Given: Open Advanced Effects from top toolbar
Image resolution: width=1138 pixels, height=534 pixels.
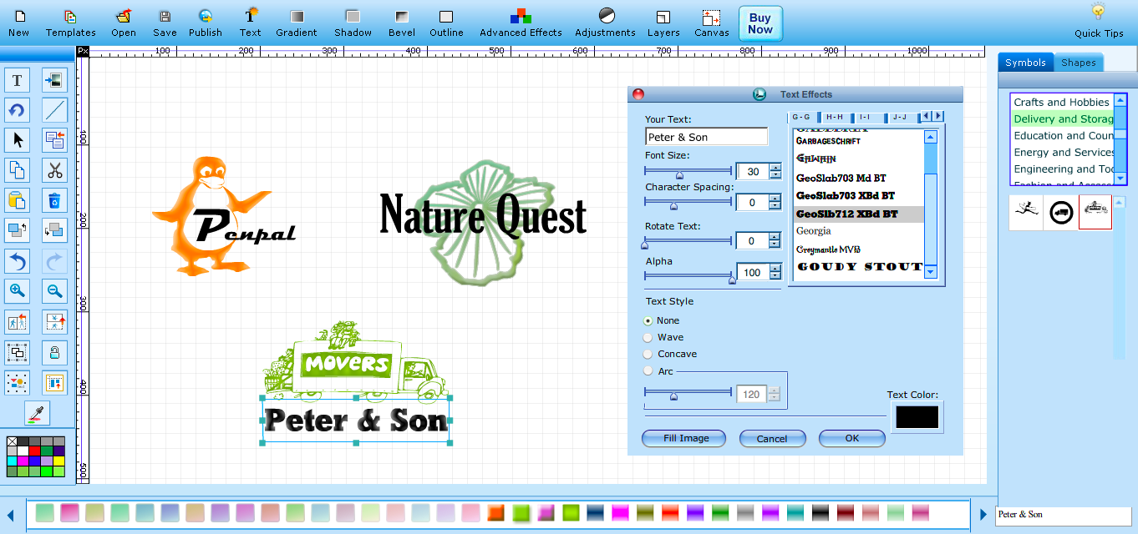Looking at the screenshot, I should coord(521,23).
